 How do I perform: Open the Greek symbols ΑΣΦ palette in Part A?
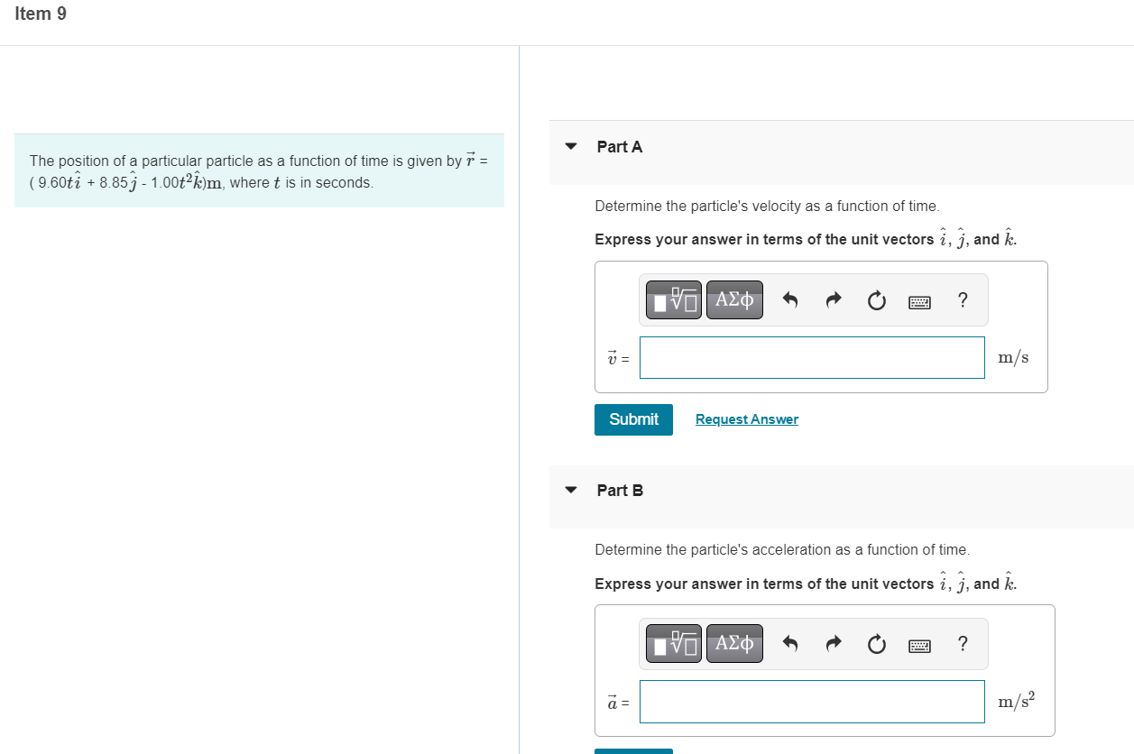pos(733,299)
